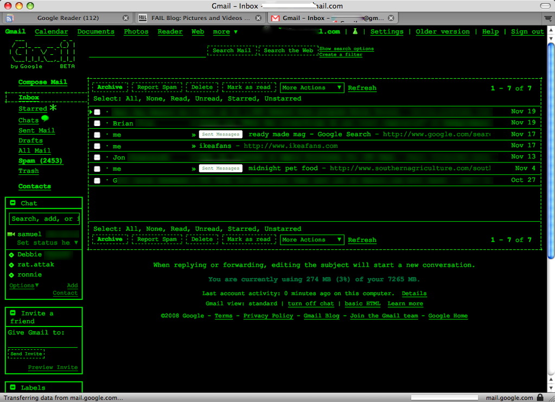Click the Google Reader tab feed icon
555x402 pixels.
click(x=10, y=18)
